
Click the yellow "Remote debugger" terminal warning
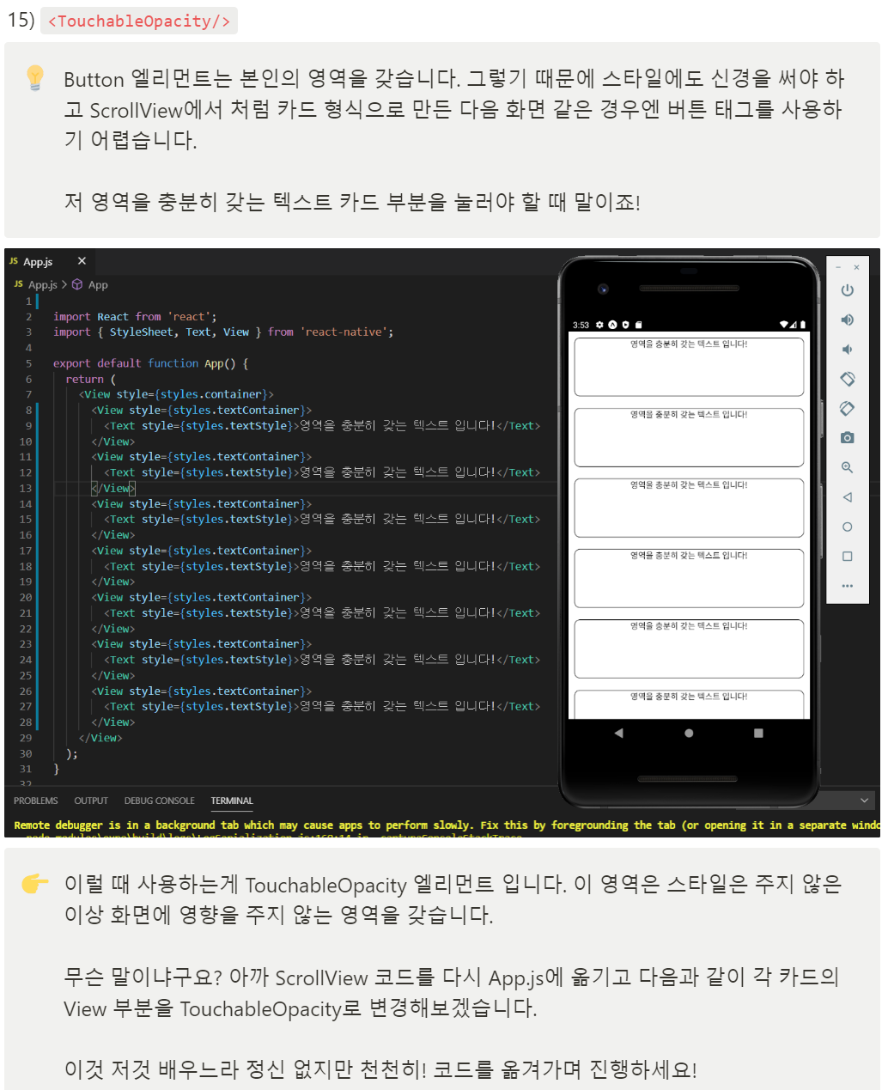pyautogui.click(x=447, y=825)
